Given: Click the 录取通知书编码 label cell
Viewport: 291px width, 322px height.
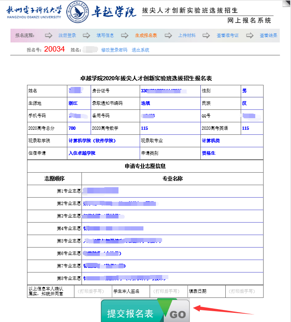Looking at the screenshot, I should (115, 103).
